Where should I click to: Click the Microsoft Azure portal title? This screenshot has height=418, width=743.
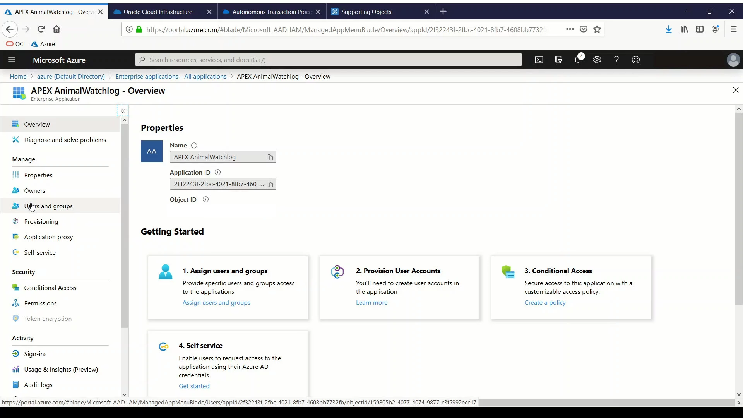tap(59, 60)
